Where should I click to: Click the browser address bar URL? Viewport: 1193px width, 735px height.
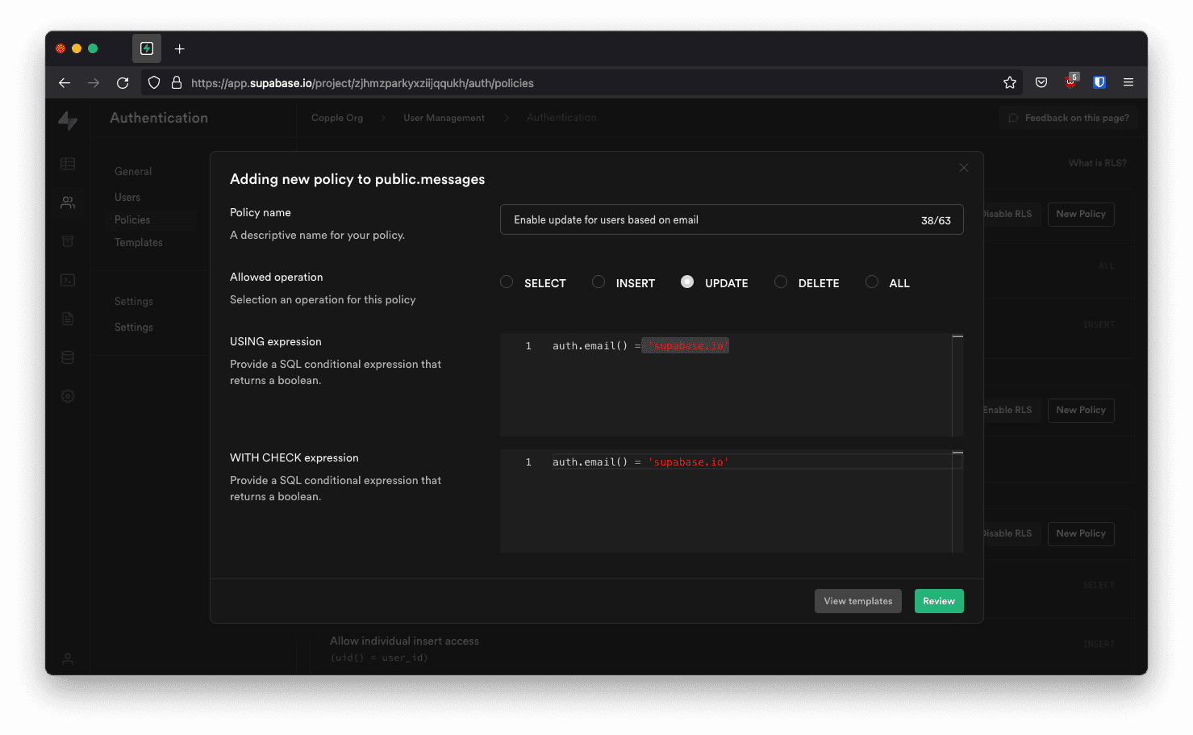pyautogui.click(x=362, y=83)
